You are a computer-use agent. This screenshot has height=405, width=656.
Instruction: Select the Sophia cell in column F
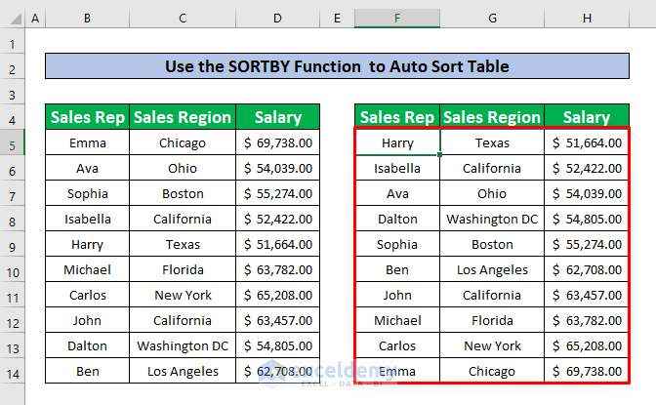397,244
